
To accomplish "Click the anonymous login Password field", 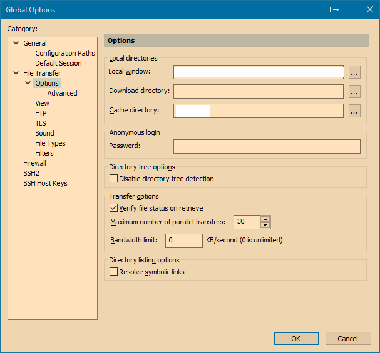I will 267,147.
